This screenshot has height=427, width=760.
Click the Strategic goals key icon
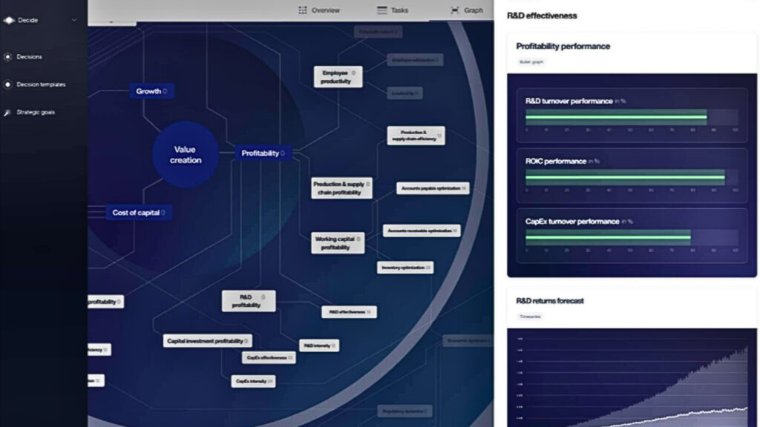[8, 113]
